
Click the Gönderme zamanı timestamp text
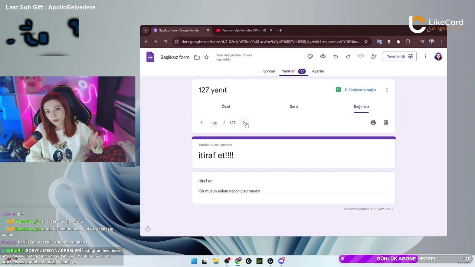coord(368,209)
